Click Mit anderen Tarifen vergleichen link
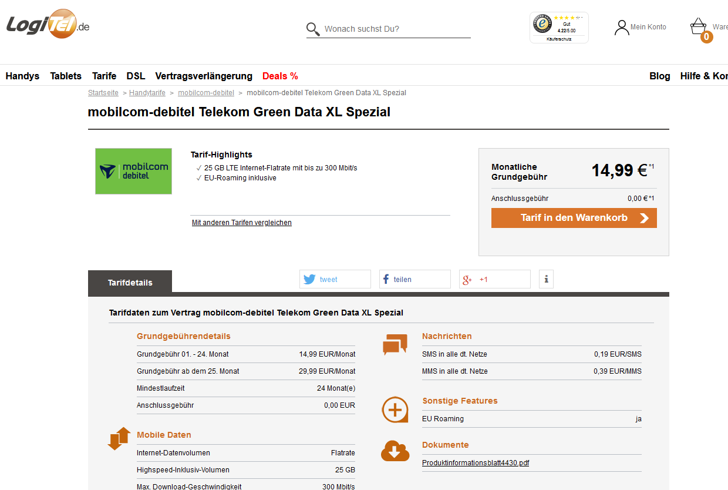728x490 pixels. (x=241, y=223)
